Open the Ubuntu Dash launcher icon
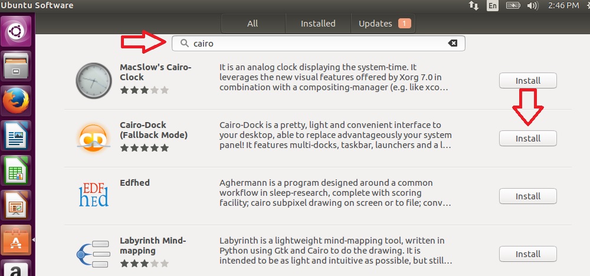Viewport: 590px width, 276px height. click(x=16, y=31)
